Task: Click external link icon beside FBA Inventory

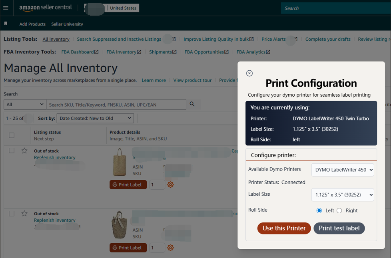Action: point(139,52)
